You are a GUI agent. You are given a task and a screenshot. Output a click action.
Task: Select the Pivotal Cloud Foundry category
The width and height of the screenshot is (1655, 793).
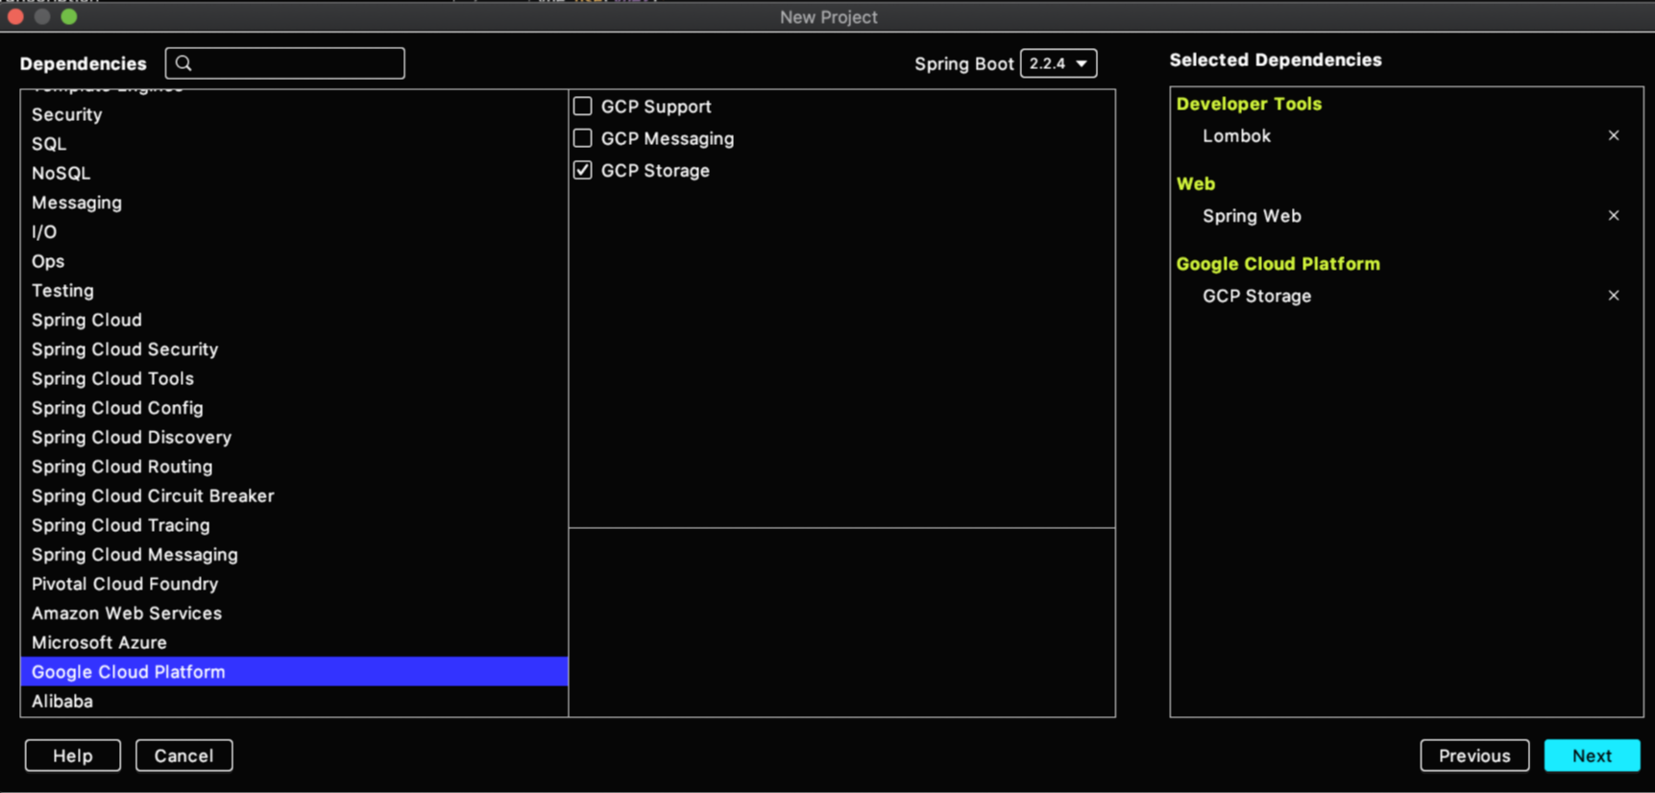[294, 584]
